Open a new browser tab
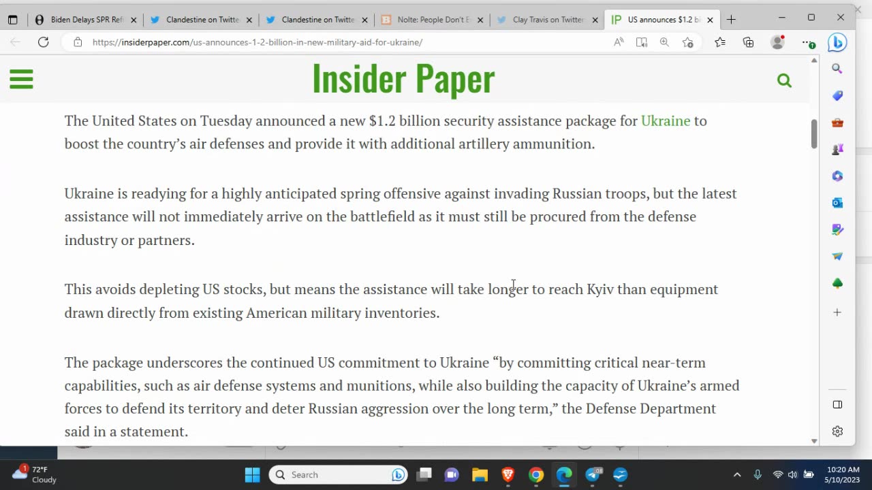Viewport: 872px width, 490px height. [731, 20]
